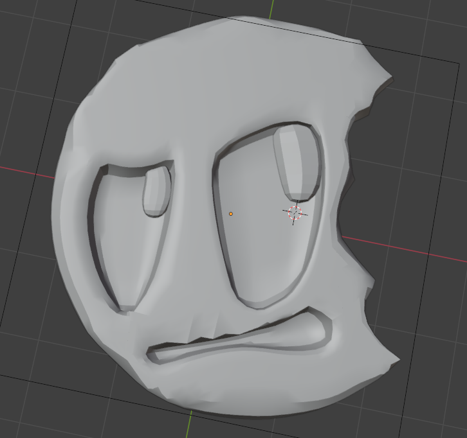This screenshot has height=438, width=467.
Task: Click the red-white 3D cursor crosshair
Action: tap(295, 213)
